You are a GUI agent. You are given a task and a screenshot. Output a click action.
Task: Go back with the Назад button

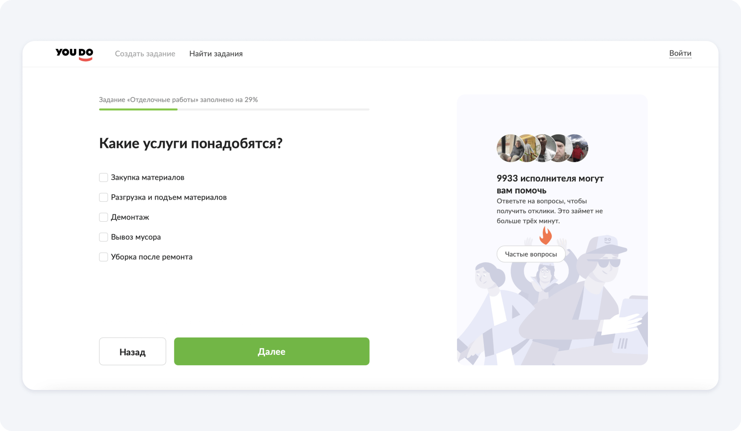click(x=132, y=351)
